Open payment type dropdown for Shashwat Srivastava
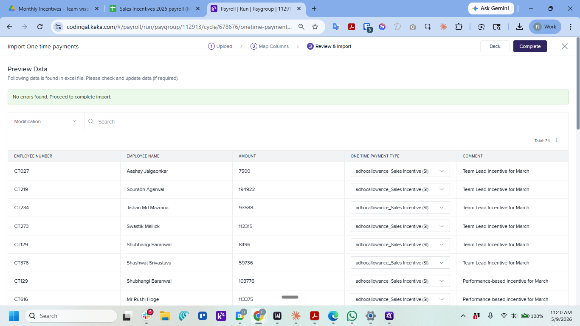The width and height of the screenshot is (580, 326). pyautogui.click(x=400, y=263)
